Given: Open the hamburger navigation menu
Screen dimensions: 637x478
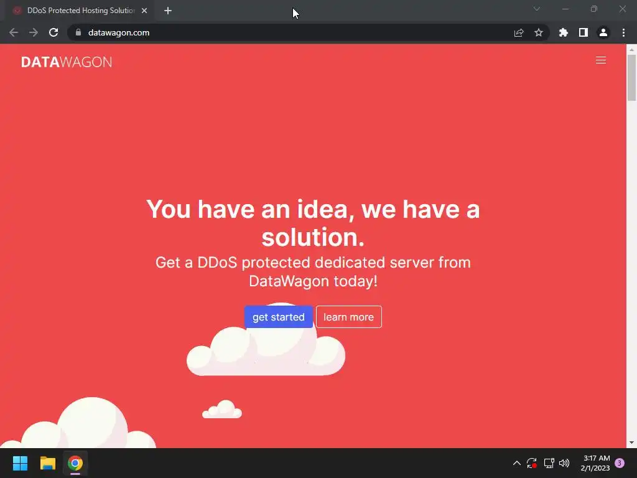Looking at the screenshot, I should coord(600,60).
